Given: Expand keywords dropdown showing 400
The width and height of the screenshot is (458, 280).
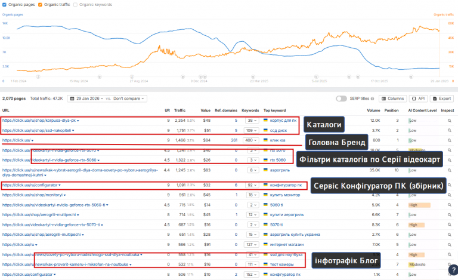Looking at the screenshot, I should tap(251, 140).
